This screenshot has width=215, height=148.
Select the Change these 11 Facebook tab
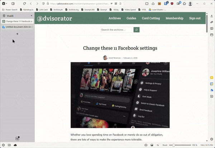(18, 21)
